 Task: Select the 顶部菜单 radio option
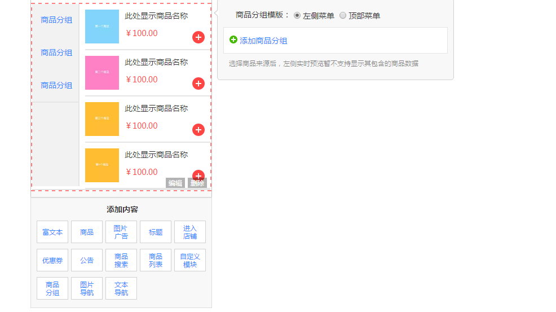[x=343, y=15]
